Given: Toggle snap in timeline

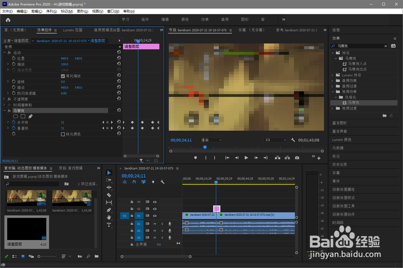Looking at the screenshot, I should click(134, 182).
